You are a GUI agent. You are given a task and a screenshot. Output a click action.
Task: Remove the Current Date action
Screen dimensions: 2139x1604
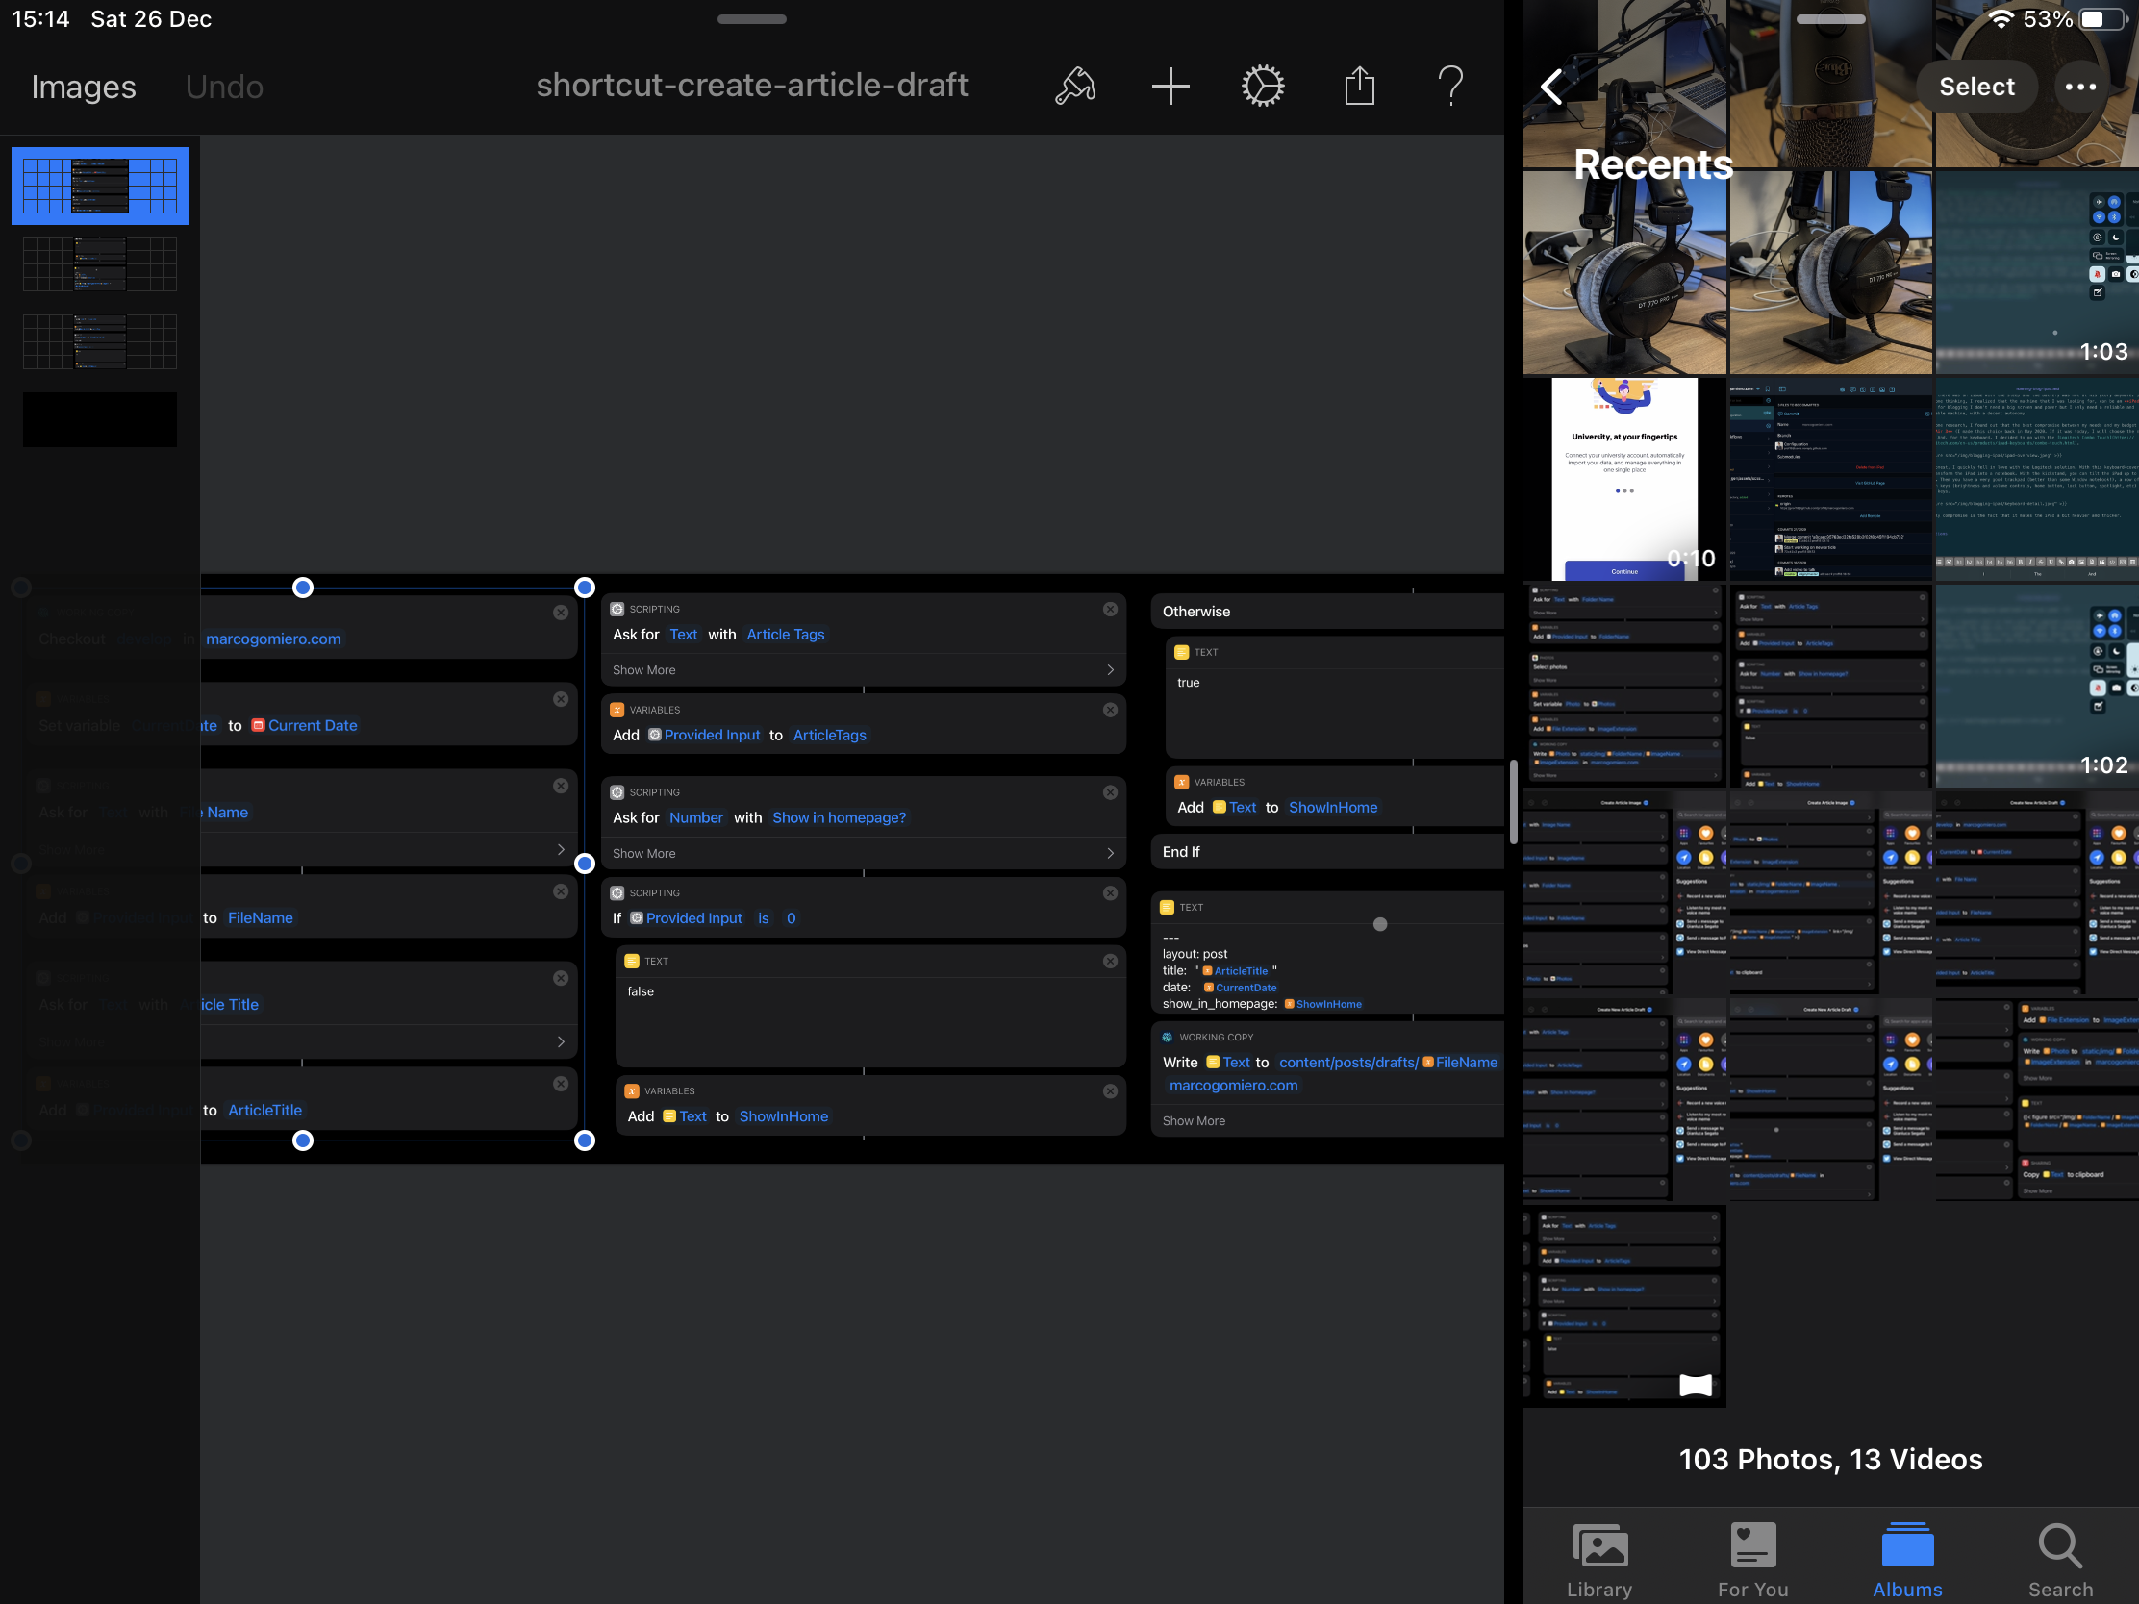coord(561,699)
